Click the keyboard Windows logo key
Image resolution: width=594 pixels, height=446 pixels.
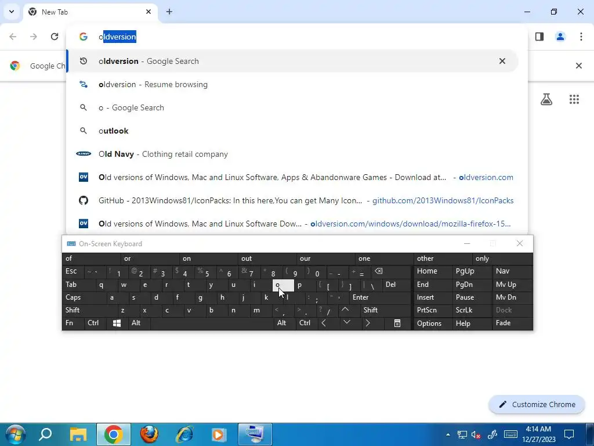click(117, 323)
